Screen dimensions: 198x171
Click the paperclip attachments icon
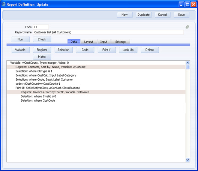click(187, 27)
